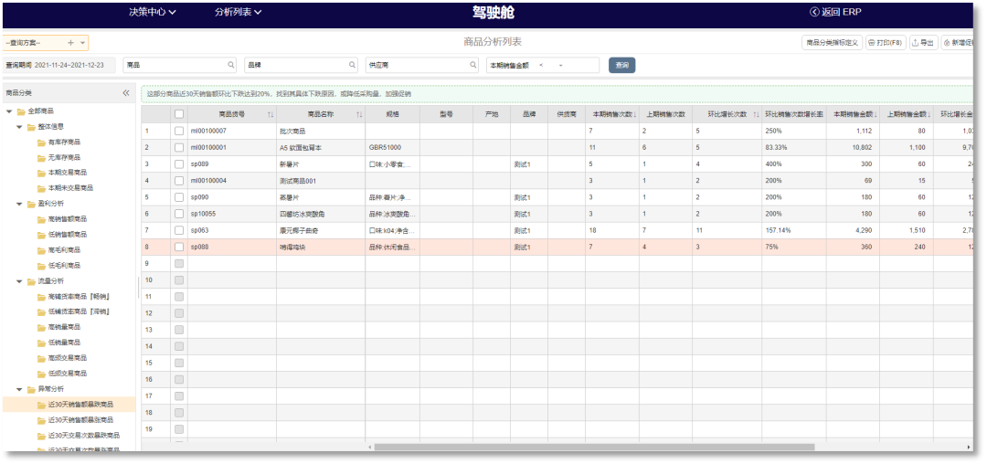Click the 返回 ERP back arrow icon
Viewport: 987px width, 464px height.
[x=789, y=12]
